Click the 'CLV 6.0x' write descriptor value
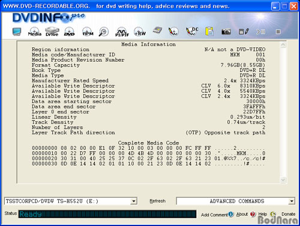Image resolution: width=300 pixels, height=226 pixels. click(215, 86)
